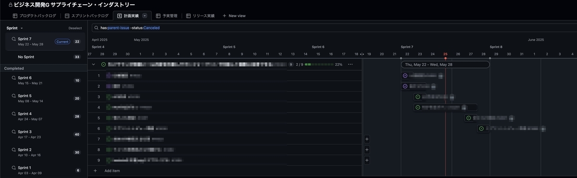The height and width of the screenshot is (178, 577).
Task: Click the Sprint 6 search-loop icon
Action: [x=14, y=78]
